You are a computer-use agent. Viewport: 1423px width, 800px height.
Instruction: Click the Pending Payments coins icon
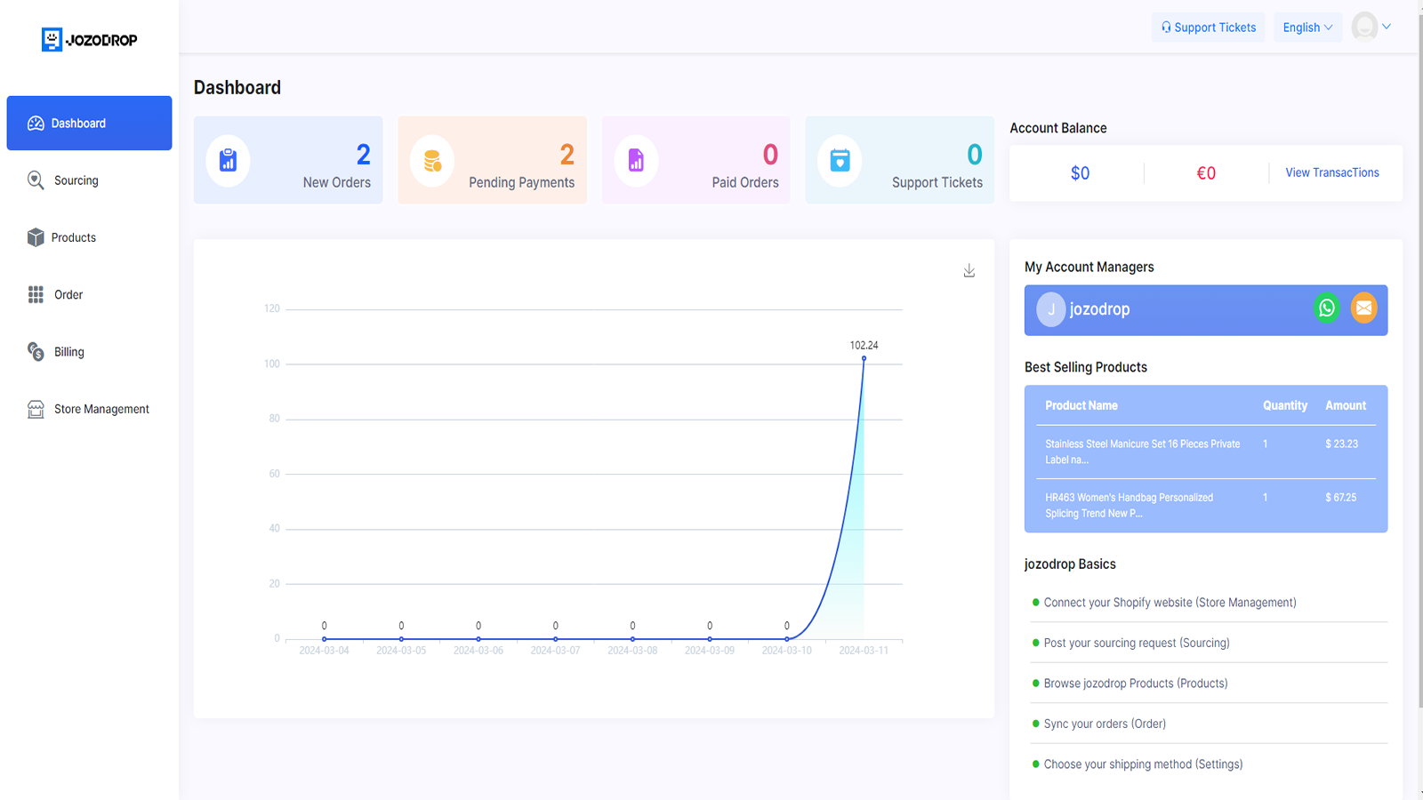(432, 161)
